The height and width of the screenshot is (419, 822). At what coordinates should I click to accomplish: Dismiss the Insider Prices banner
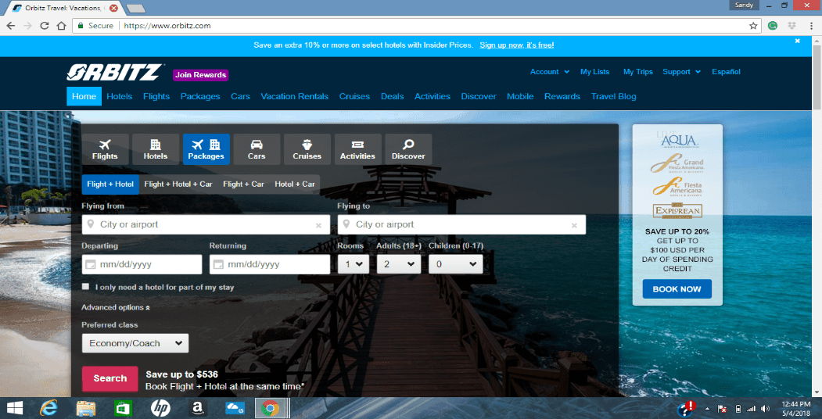(797, 41)
